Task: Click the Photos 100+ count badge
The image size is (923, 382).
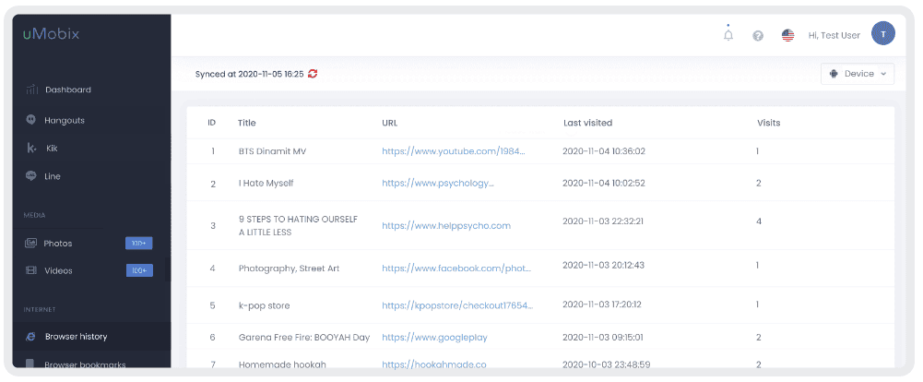Action: tap(139, 243)
